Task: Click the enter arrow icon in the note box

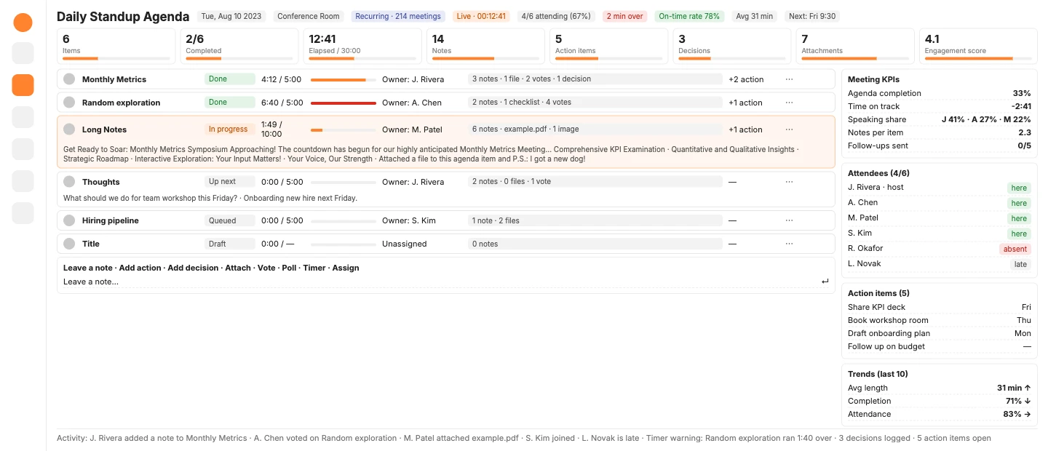Action: pos(825,282)
